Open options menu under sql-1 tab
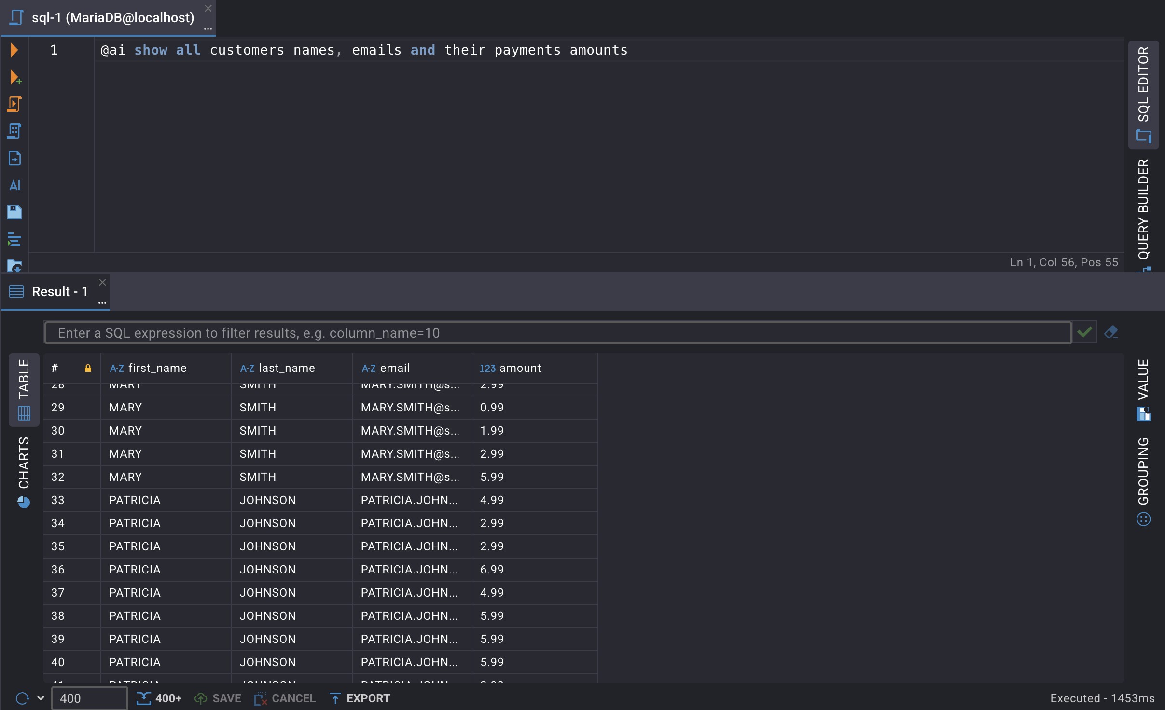Screen dimensions: 1165x710 pos(208,28)
